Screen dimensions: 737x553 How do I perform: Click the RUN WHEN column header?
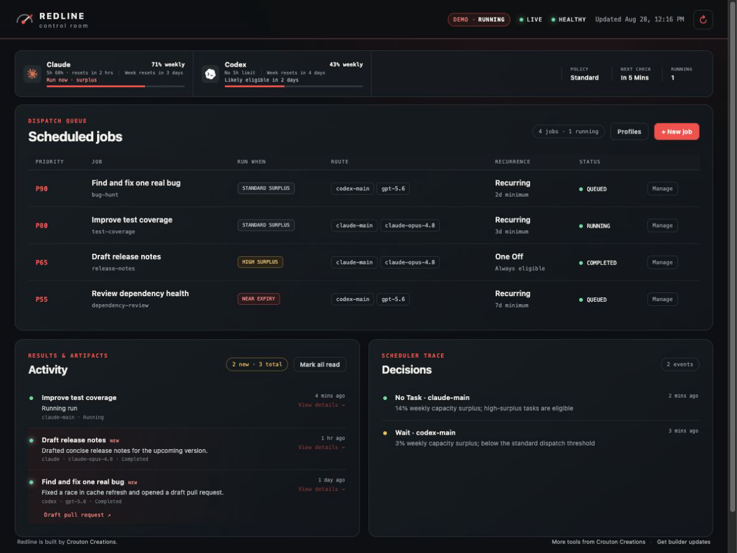coord(251,162)
